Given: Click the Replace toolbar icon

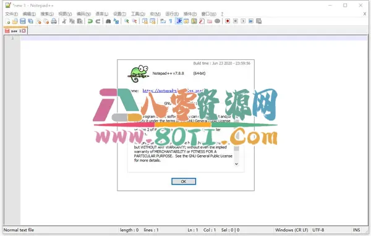Looking at the screenshot, I should point(116,21).
